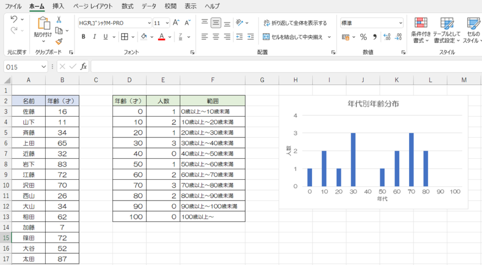Toggle middle vertical alignment
Screen dimensions: 482x265
pyautogui.click(x=216, y=23)
